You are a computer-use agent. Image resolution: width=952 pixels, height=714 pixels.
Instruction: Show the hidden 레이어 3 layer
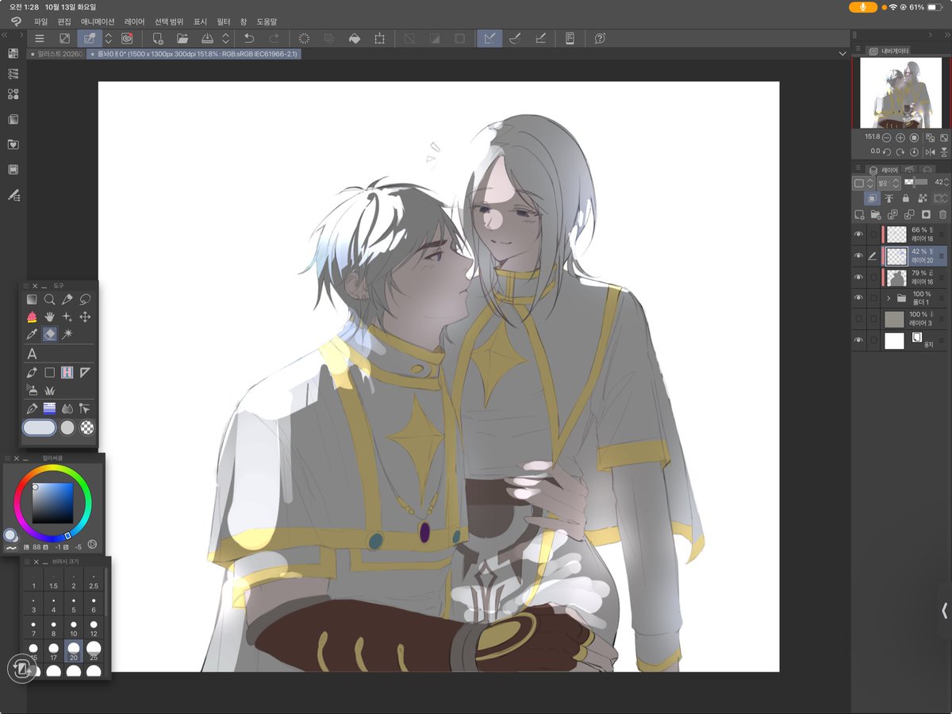tap(858, 320)
